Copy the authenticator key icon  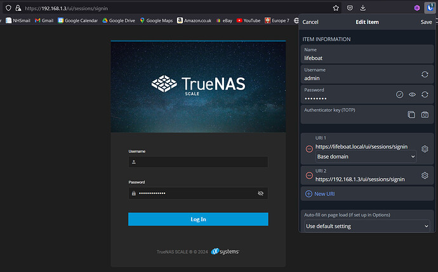pos(411,114)
